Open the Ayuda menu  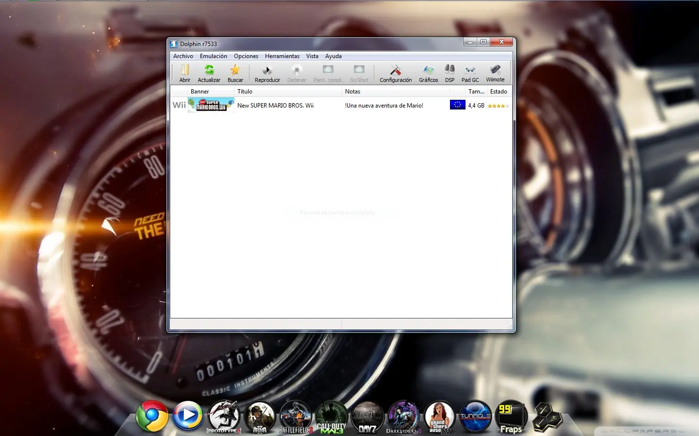coord(333,56)
